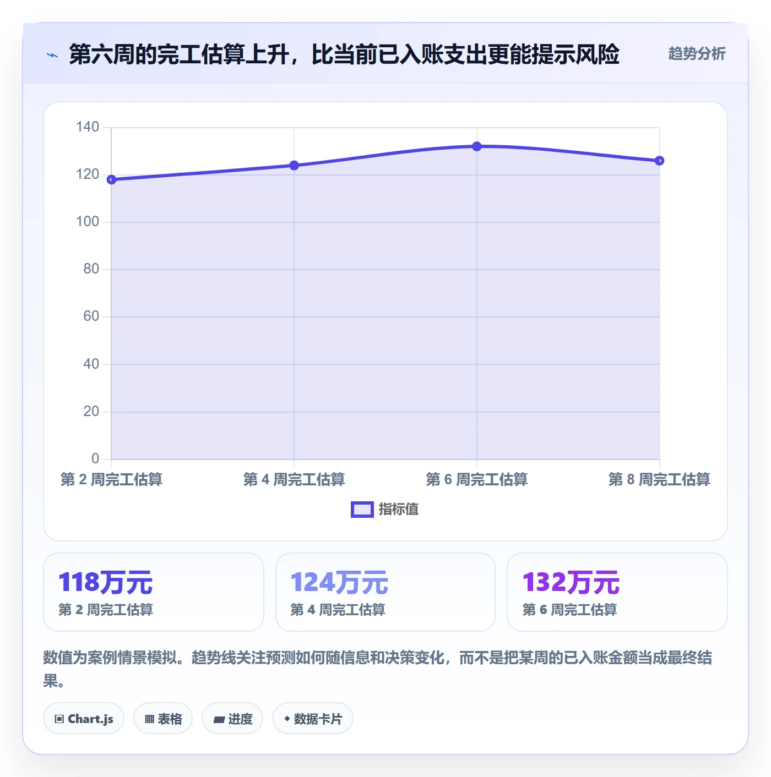This screenshot has width=771, height=777.
Task: Click the y-axis value 140
Action: pos(88,127)
